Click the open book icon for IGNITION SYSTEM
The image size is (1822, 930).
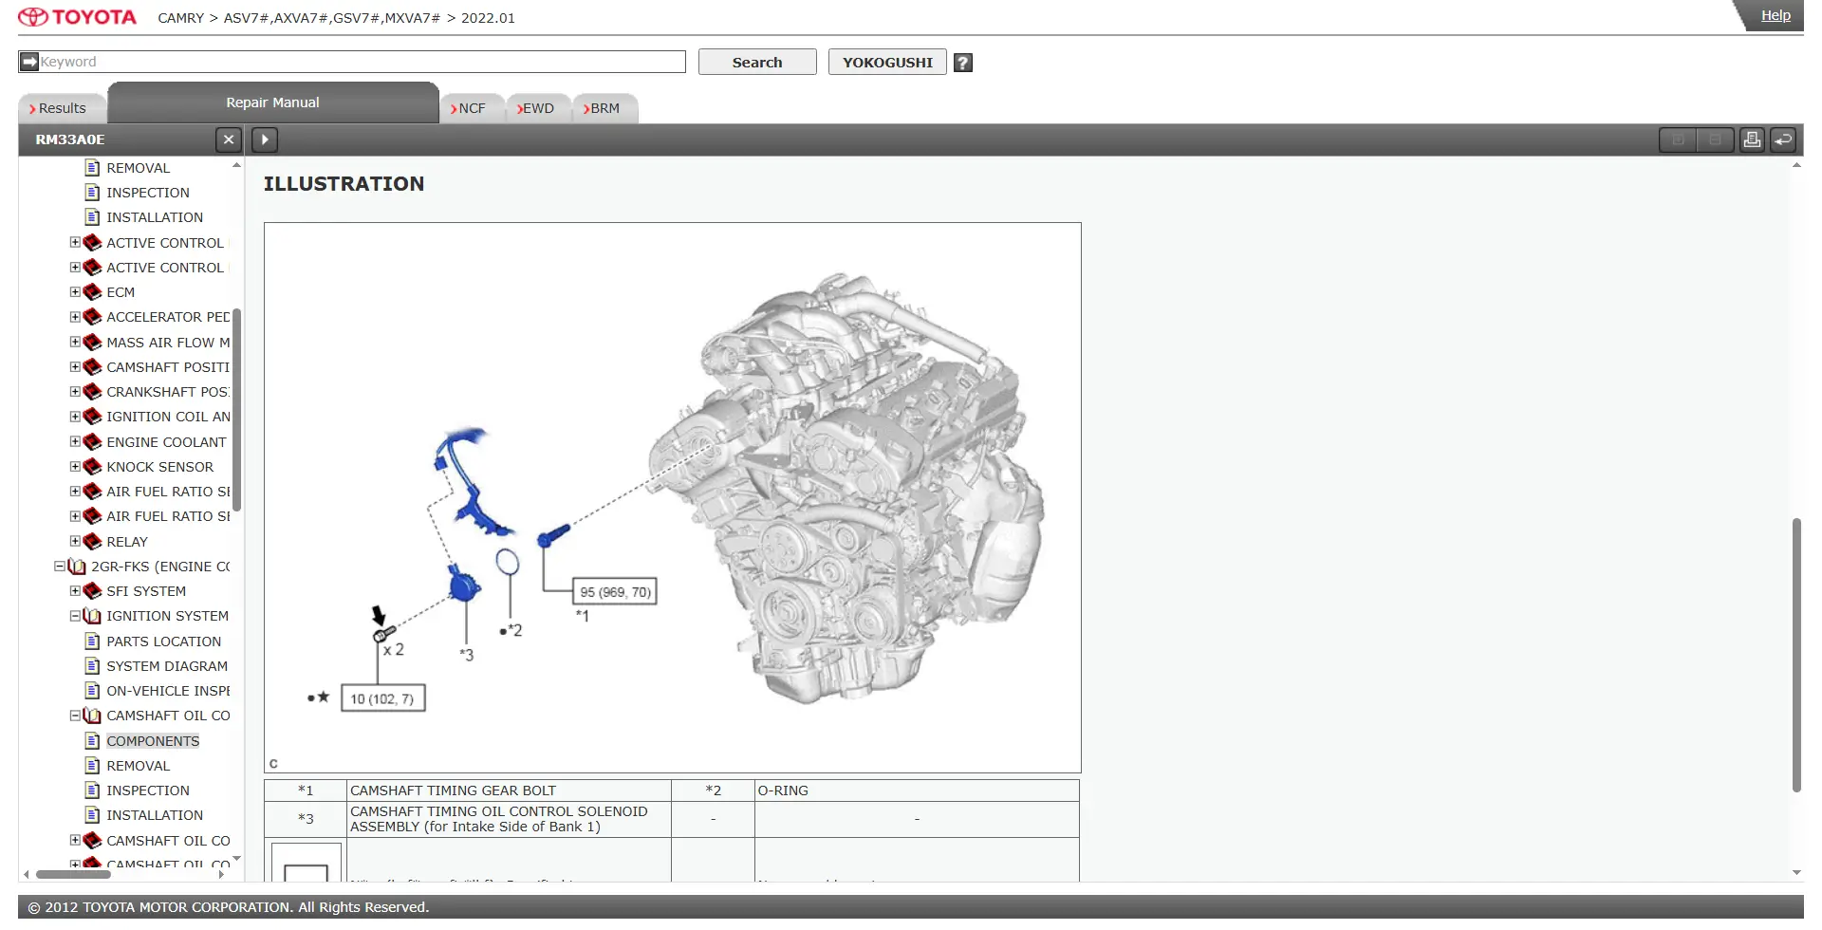(x=92, y=616)
